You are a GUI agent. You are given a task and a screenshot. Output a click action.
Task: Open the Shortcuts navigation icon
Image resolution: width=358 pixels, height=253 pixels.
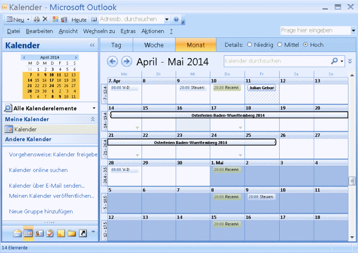(x=83, y=233)
